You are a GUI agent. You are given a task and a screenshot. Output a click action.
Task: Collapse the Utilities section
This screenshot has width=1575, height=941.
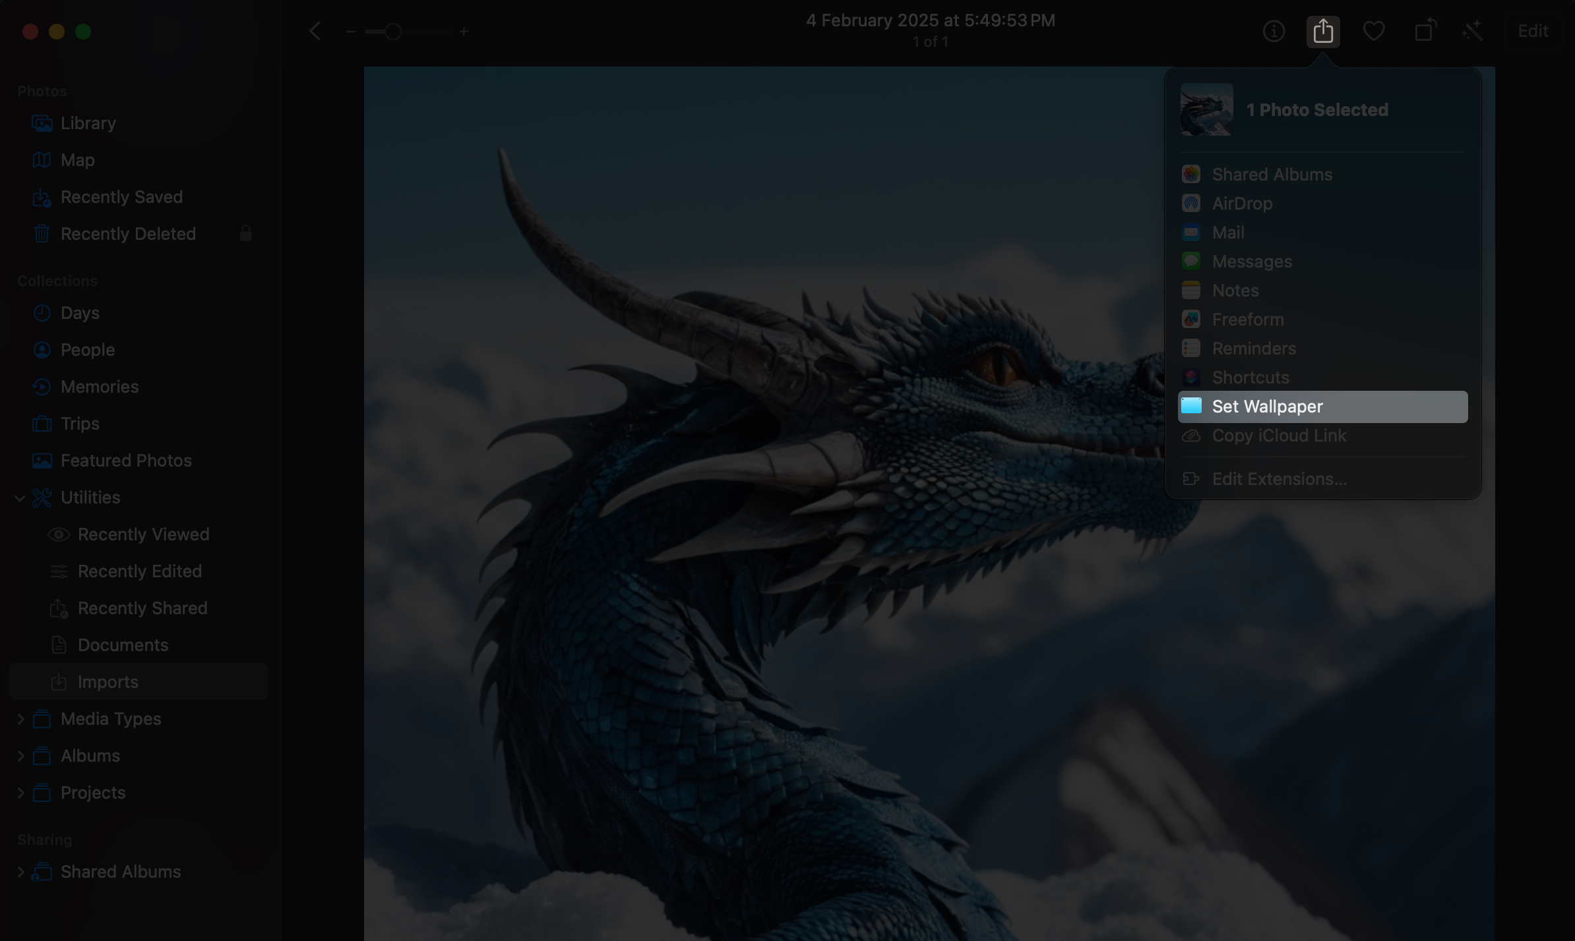[x=20, y=498]
